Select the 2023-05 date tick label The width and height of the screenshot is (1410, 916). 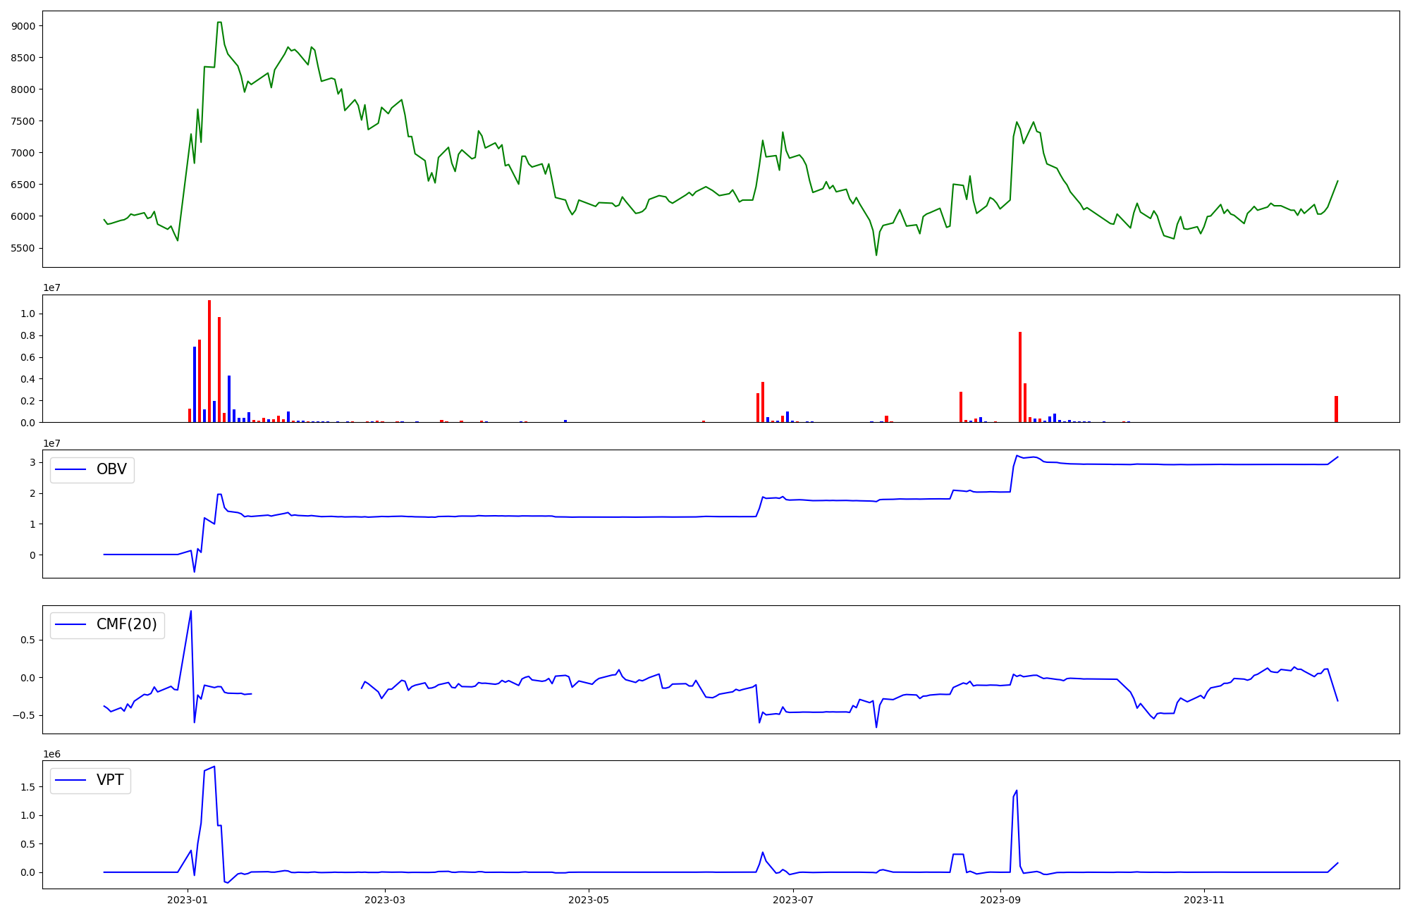tap(588, 900)
